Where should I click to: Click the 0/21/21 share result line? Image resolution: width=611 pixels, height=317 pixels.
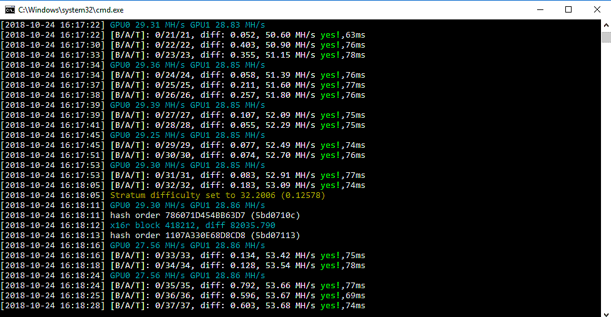(183, 35)
